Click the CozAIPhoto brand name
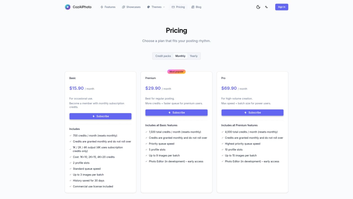This screenshot has width=353, height=199. click(x=82, y=7)
